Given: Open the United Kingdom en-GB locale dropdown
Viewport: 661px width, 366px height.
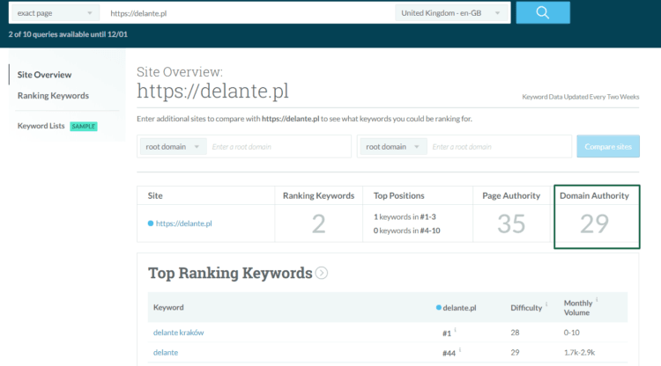Looking at the screenshot, I should coord(450,13).
